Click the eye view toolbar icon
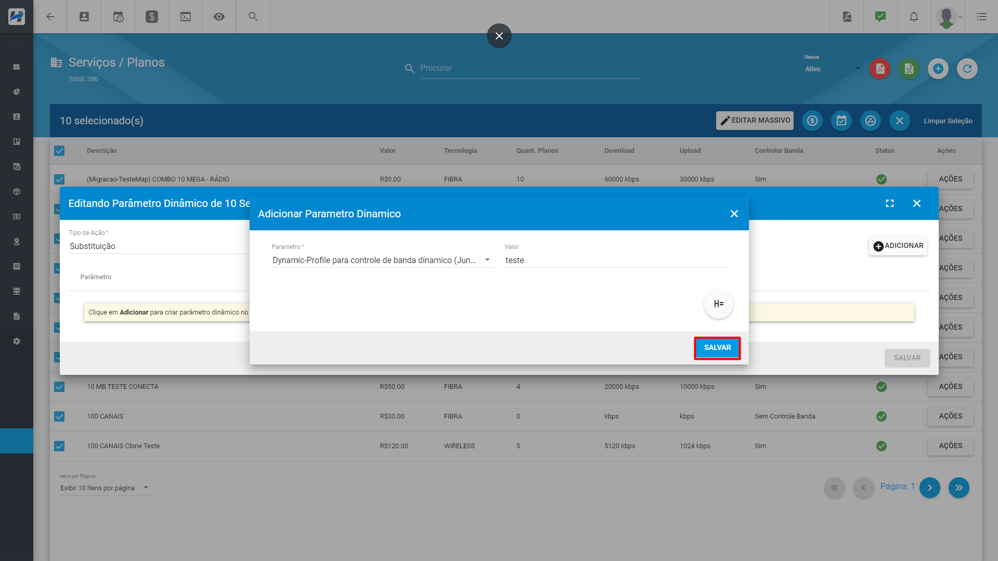 click(x=219, y=17)
